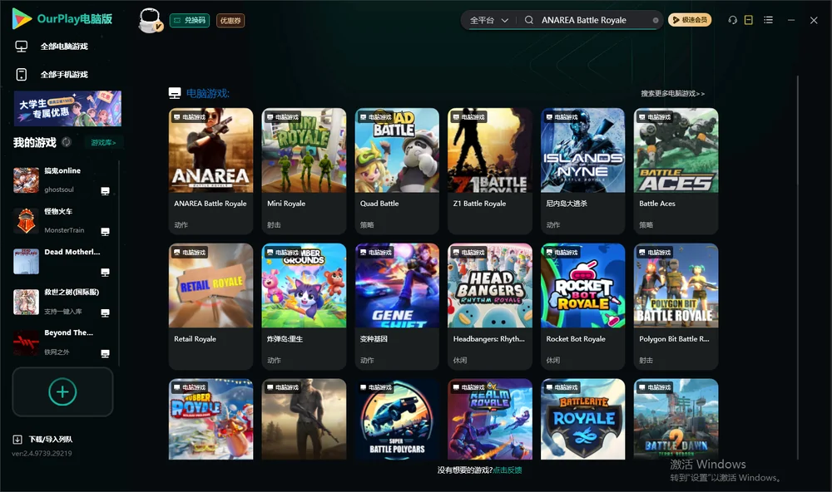Screen dimensions: 832x492
Task: Click the phone icon for all mobile games
Action: click(22, 75)
